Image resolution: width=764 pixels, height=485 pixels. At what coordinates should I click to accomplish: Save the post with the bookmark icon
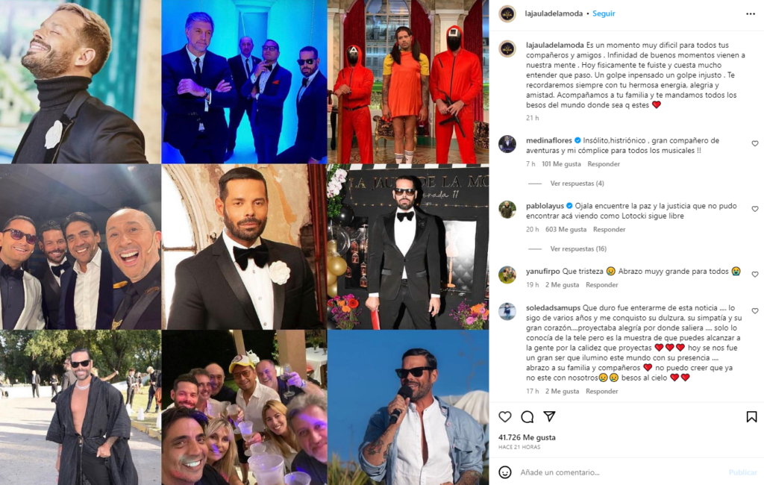(x=751, y=417)
